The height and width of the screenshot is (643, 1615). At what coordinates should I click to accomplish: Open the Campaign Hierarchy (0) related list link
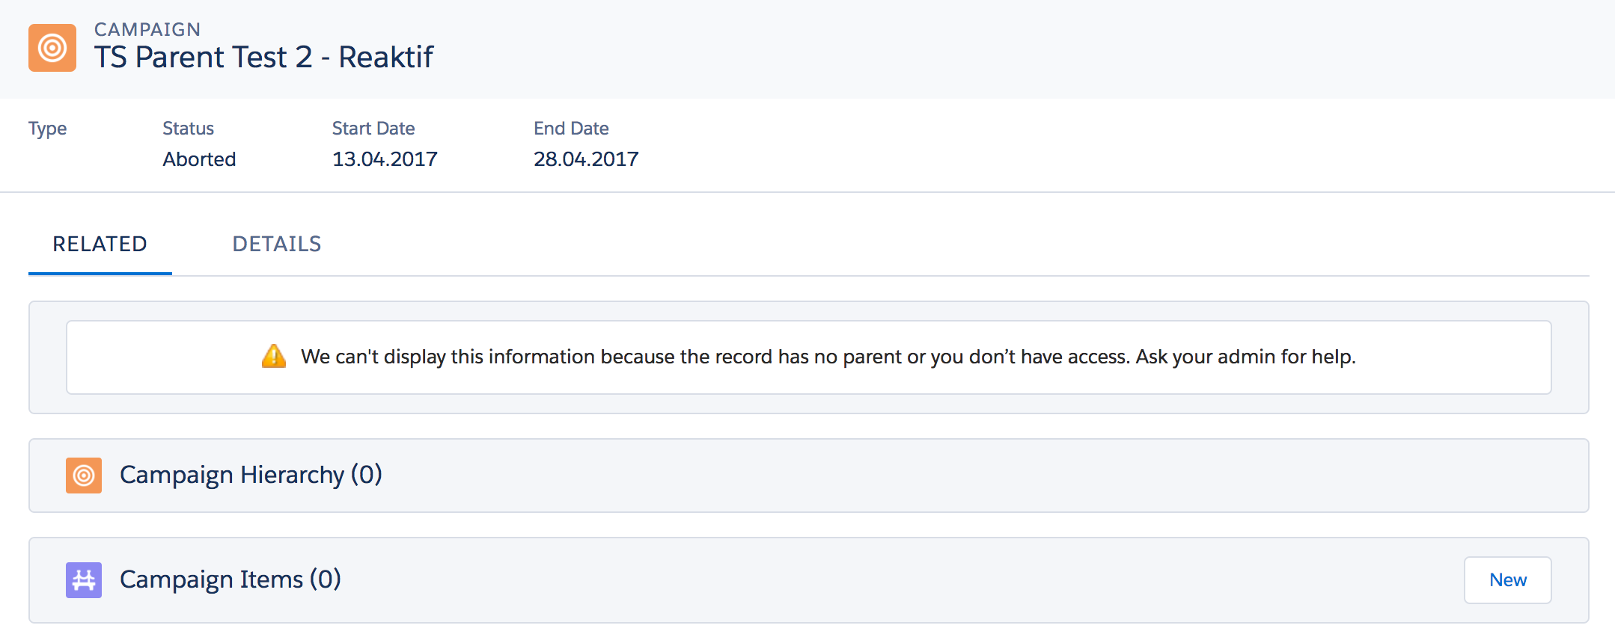click(251, 475)
